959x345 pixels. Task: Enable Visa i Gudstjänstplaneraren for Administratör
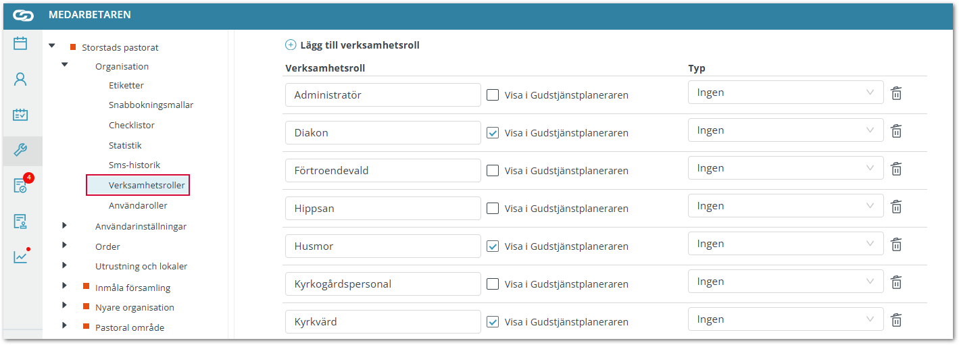[493, 95]
